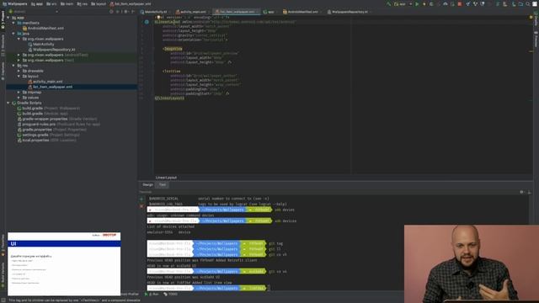Collapse the Gradle Scripts node
Image resolution: width=539 pixels, height=303 pixels.
8,103
